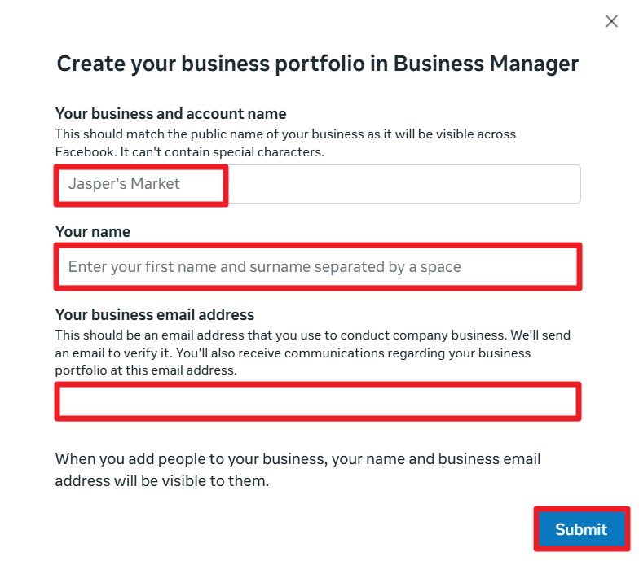Click the Your business email address label
This screenshot has width=639, height=561.
pyautogui.click(x=155, y=314)
